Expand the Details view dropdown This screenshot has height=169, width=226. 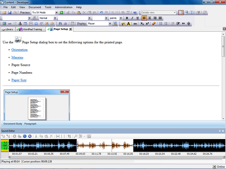pyautogui.click(x=174, y=13)
